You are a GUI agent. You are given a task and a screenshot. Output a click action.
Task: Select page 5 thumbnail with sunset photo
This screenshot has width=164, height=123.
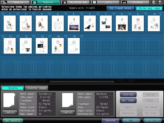[x=74, y=23]
